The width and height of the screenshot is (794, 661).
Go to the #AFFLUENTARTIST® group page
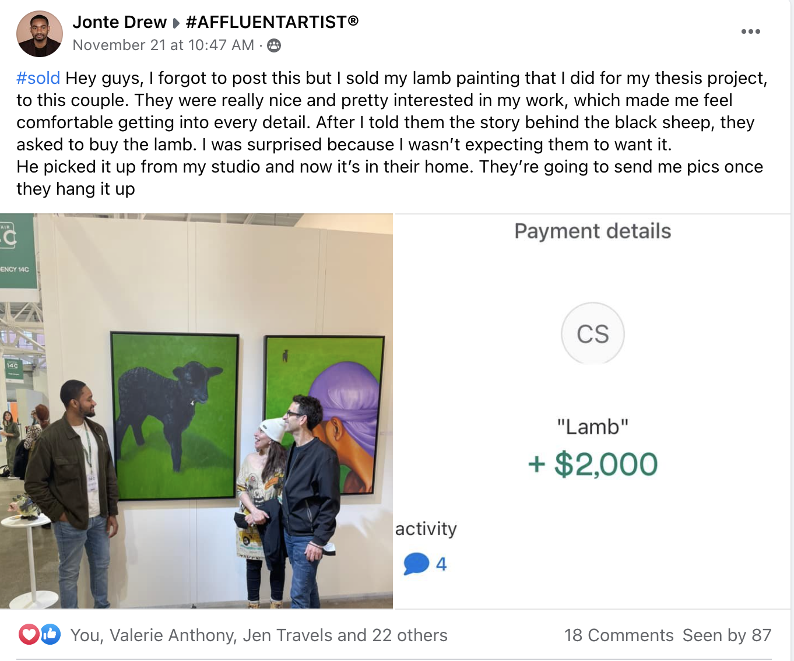[272, 22]
